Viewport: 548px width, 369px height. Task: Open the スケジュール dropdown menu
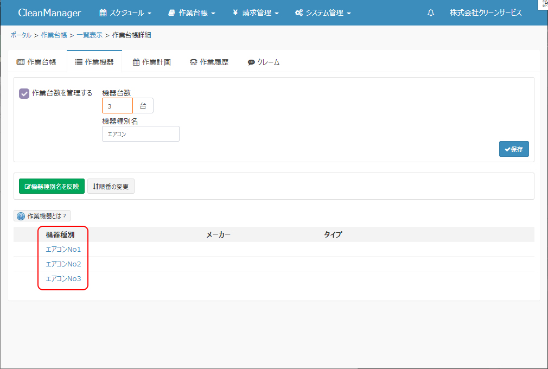click(x=125, y=12)
